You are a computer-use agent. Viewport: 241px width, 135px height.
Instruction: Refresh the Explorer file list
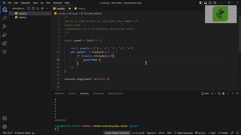click(38, 9)
